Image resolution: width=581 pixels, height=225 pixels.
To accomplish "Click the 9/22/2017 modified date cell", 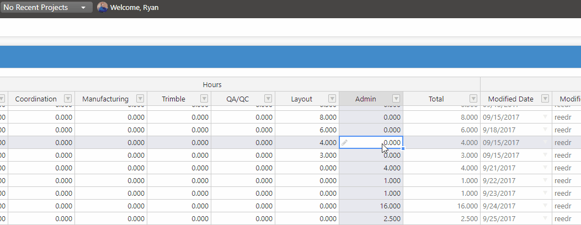I will click(x=516, y=180).
